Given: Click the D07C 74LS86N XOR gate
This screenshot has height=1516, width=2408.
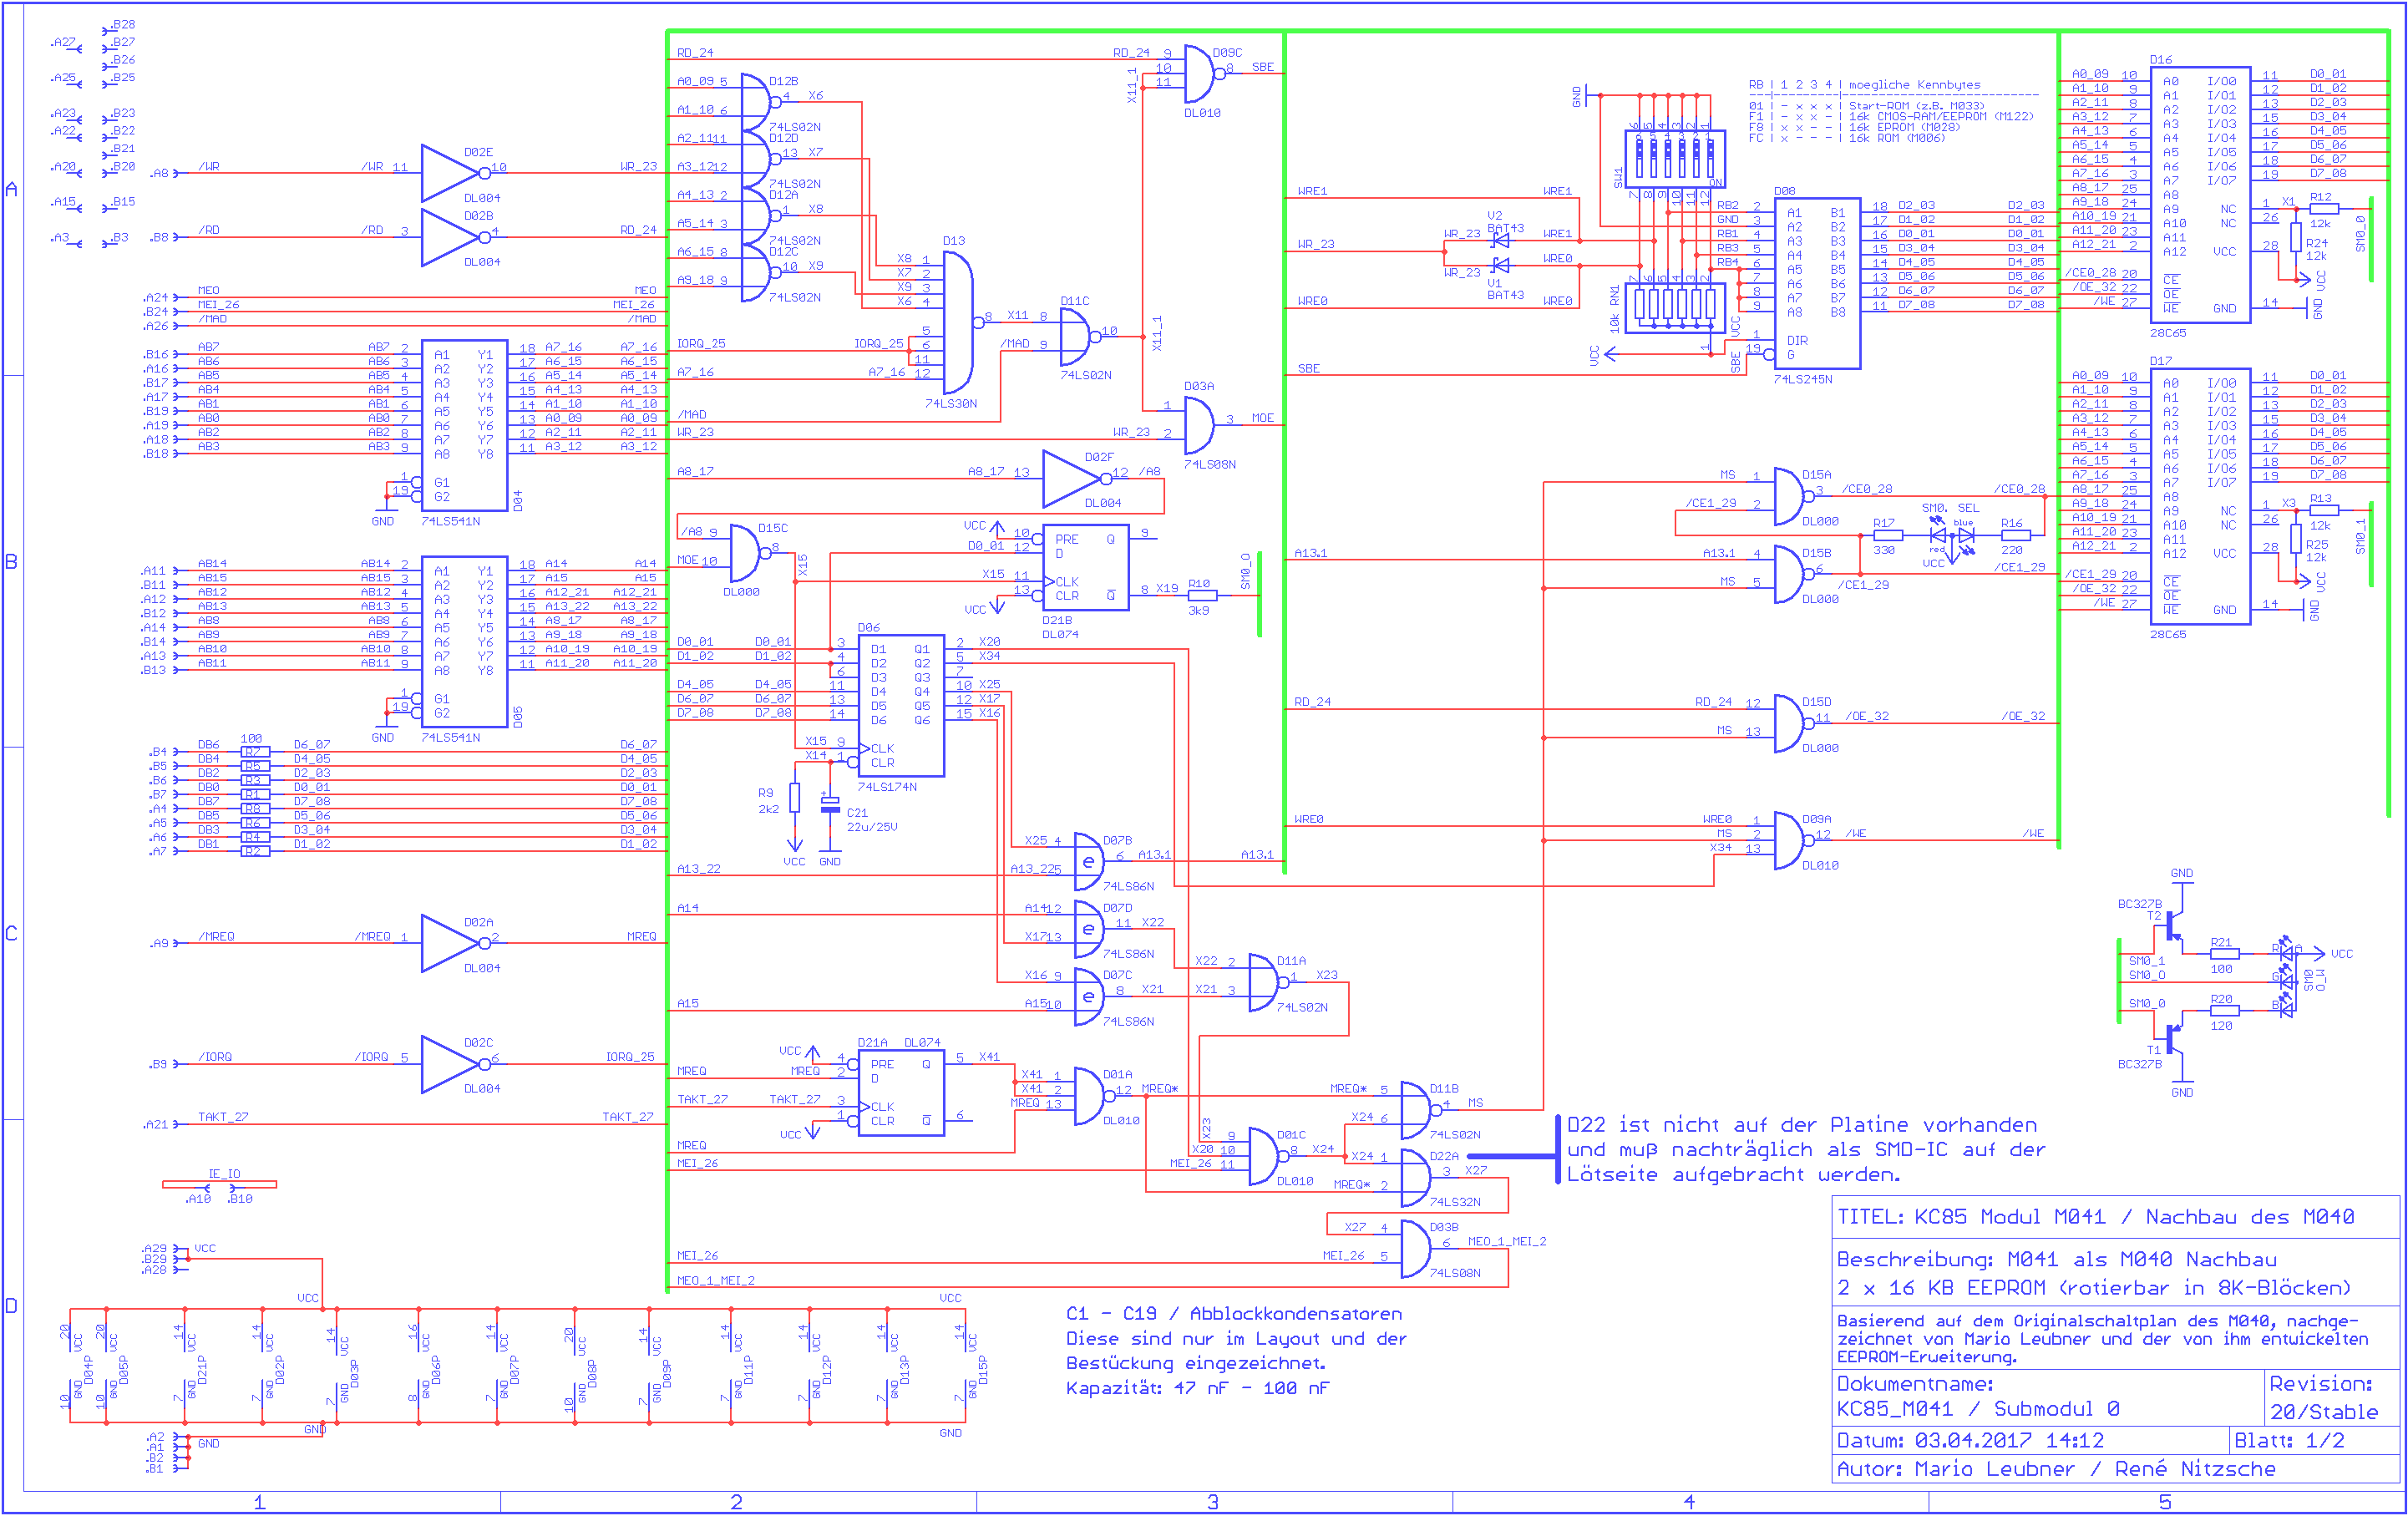Looking at the screenshot, I should (1090, 997).
